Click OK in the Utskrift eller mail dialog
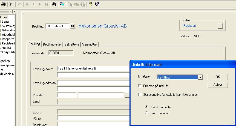 click(x=218, y=77)
